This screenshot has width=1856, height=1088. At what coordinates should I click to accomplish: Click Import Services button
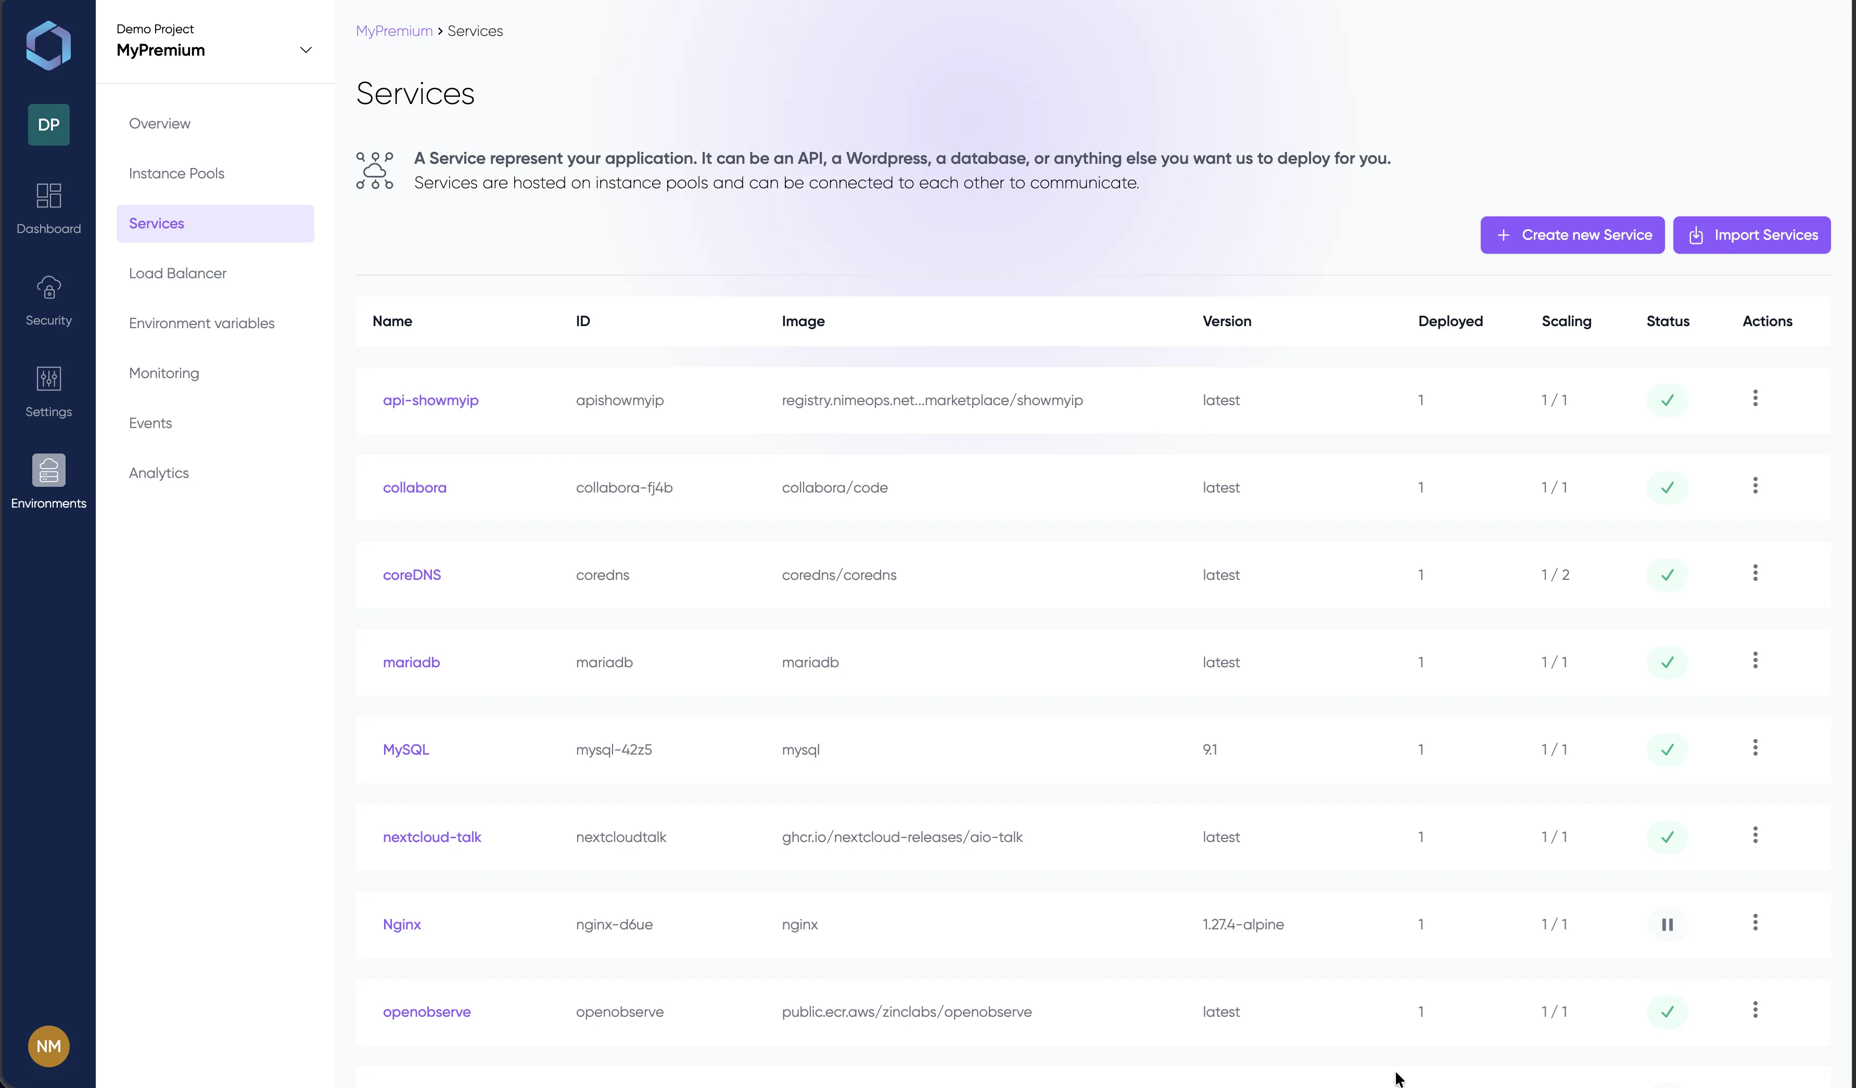click(x=1751, y=235)
